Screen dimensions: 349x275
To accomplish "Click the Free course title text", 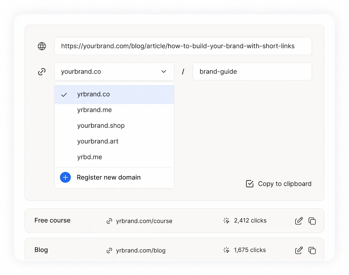I will (x=52, y=220).
